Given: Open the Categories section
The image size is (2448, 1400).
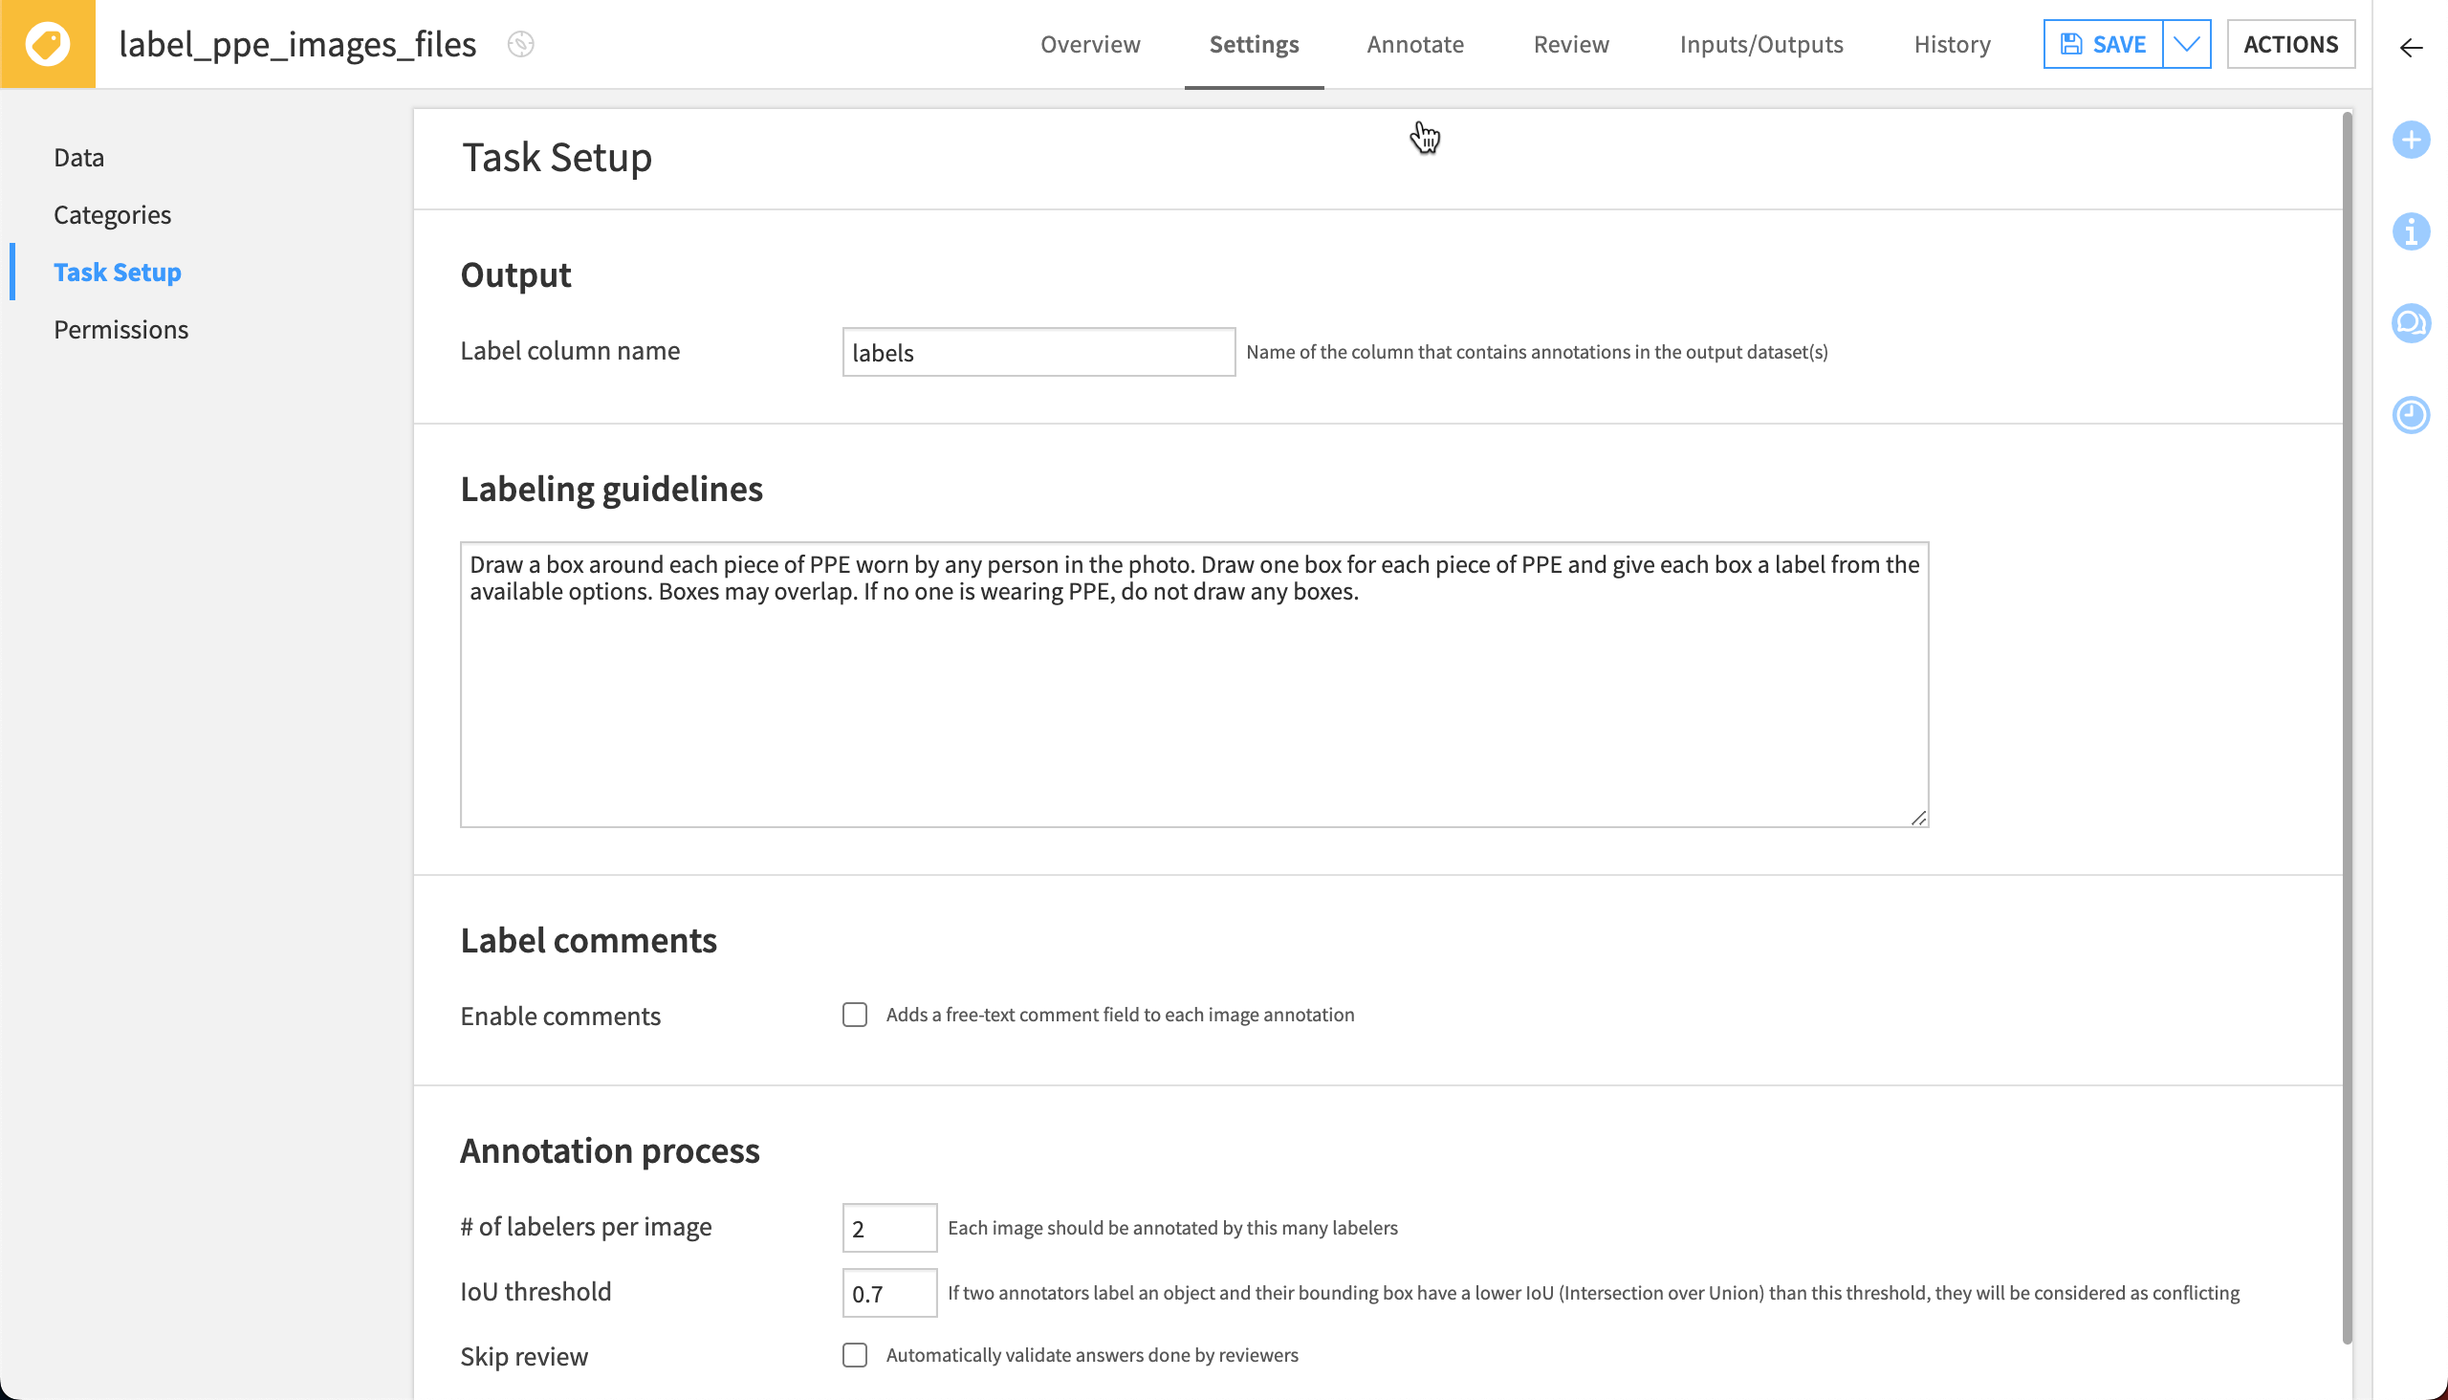Looking at the screenshot, I should [113, 214].
